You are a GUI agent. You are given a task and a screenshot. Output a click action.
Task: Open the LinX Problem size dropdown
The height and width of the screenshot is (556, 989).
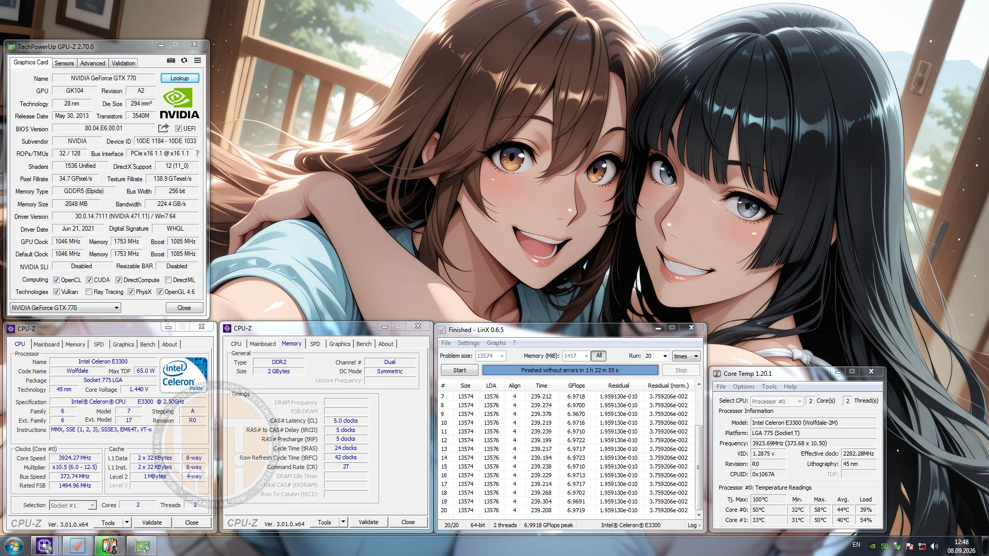pos(491,356)
